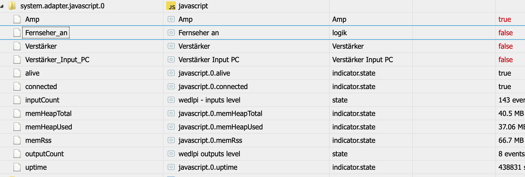Click the file icon beside Verstärker_Input_PC

pos(17,60)
